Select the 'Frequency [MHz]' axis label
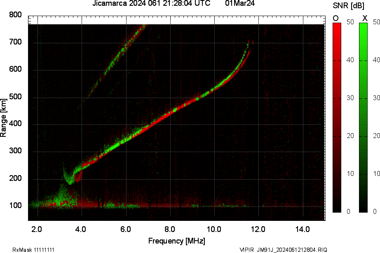The height and width of the screenshot is (253, 380). point(176,241)
